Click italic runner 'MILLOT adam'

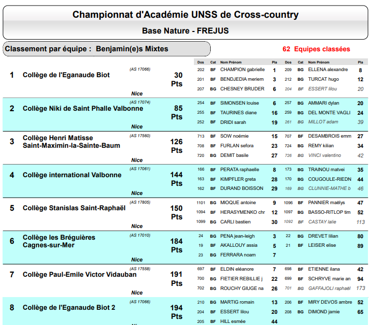(x=323, y=122)
